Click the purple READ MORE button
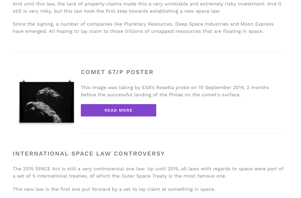This screenshot has width=301, height=198. [119, 110]
